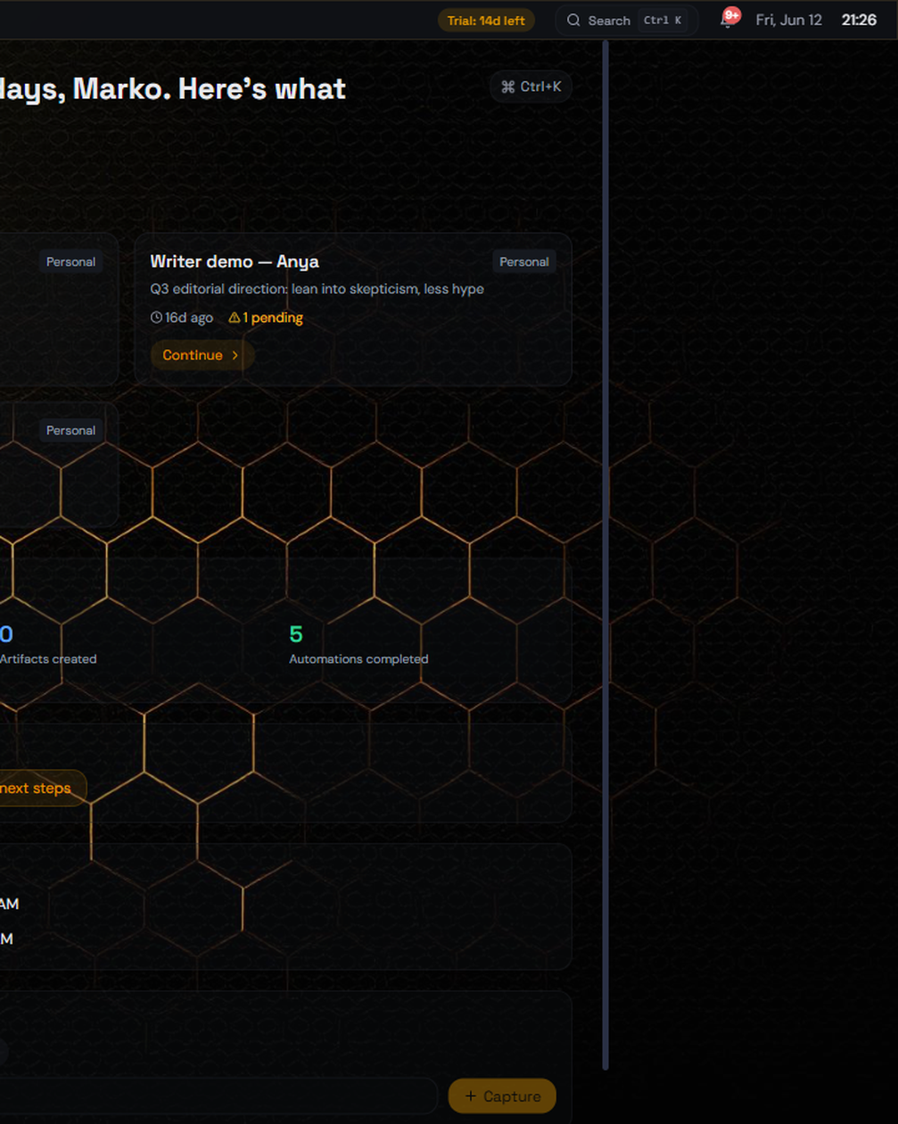Screen dimensions: 898x1124
Task: Click the 1 pending status label
Action: point(273,318)
